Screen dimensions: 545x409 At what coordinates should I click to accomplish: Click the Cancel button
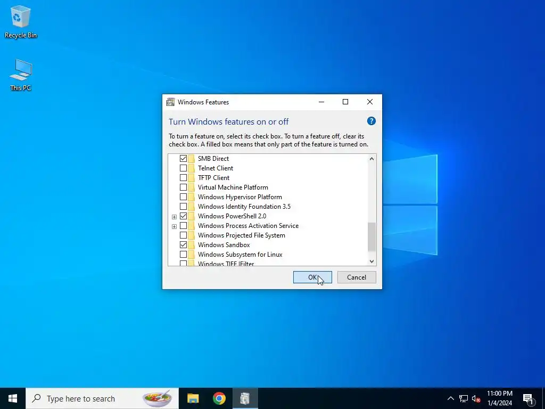[357, 277]
